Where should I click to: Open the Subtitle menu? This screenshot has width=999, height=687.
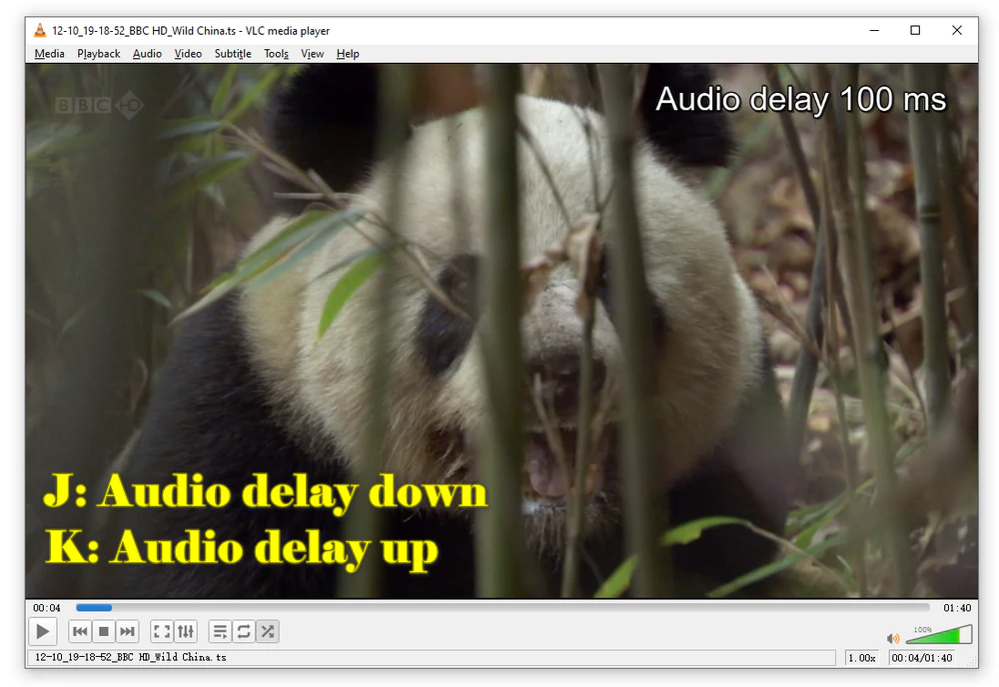(x=232, y=53)
